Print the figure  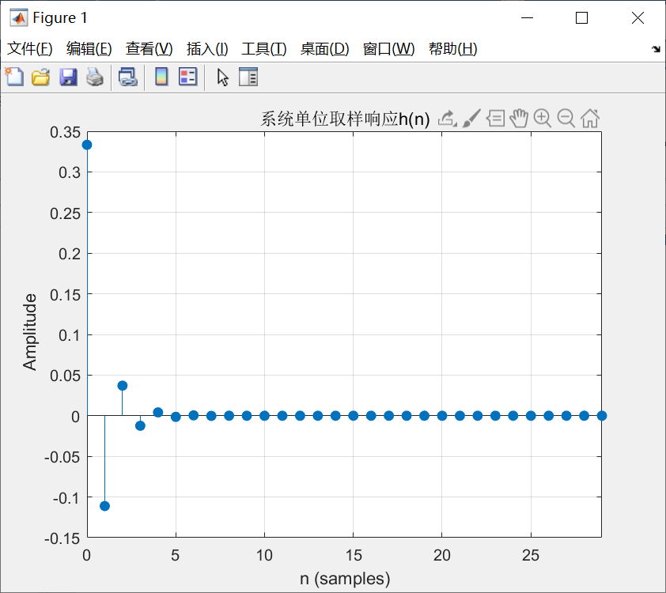pos(95,77)
